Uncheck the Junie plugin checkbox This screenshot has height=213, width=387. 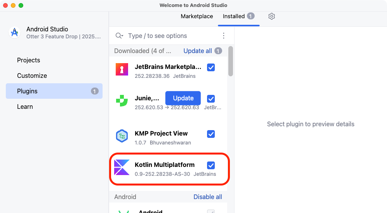click(211, 98)
